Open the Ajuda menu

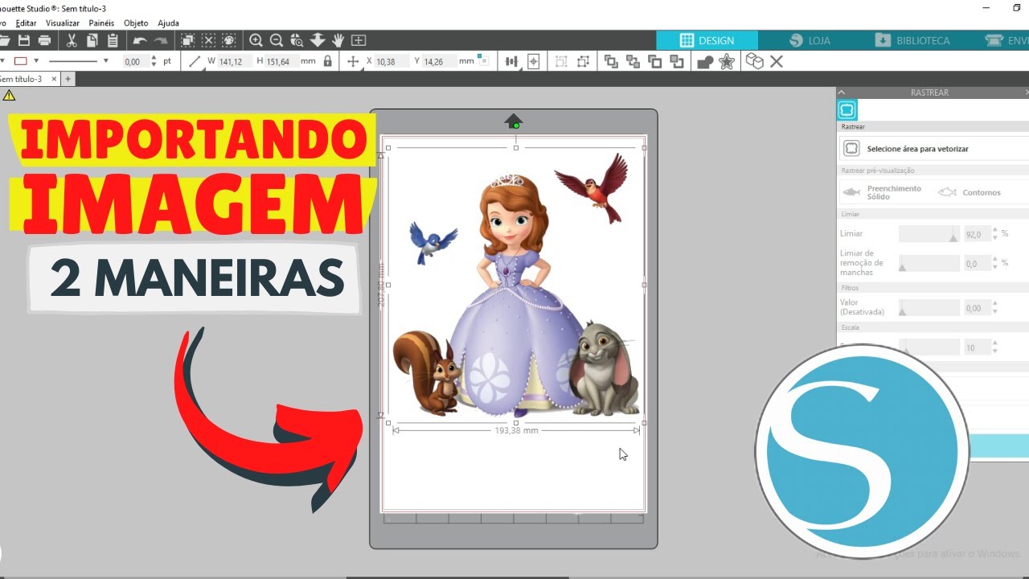(x=169, y=23)
